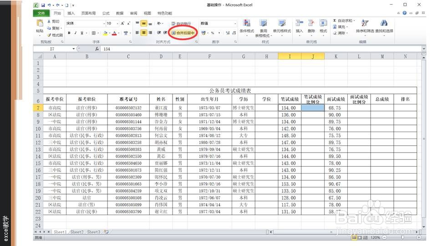Image resolution: width=437 pixels, height=246 pixels.
Task: Open the Clear (清除) menu
Action: pyautogui.click(x=340, y=33)
